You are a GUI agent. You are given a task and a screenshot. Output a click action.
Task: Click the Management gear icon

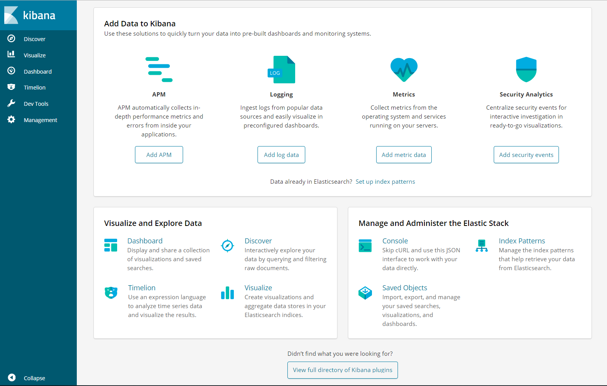[11, 119]
